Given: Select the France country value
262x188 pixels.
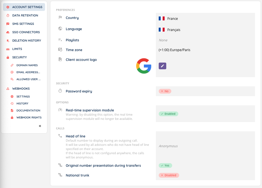Looking at the screenshot, I should click(x=172, y=19).
